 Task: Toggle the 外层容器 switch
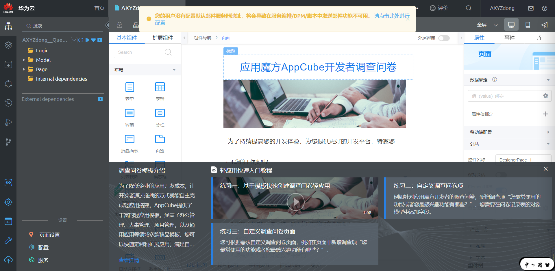pos(444,38)
